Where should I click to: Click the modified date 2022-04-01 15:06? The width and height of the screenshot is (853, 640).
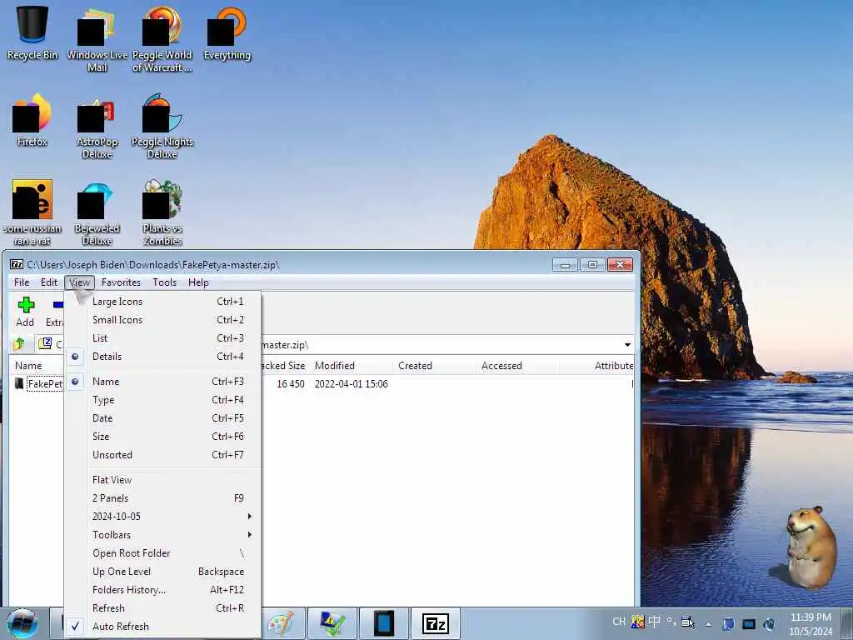point(351,383)
